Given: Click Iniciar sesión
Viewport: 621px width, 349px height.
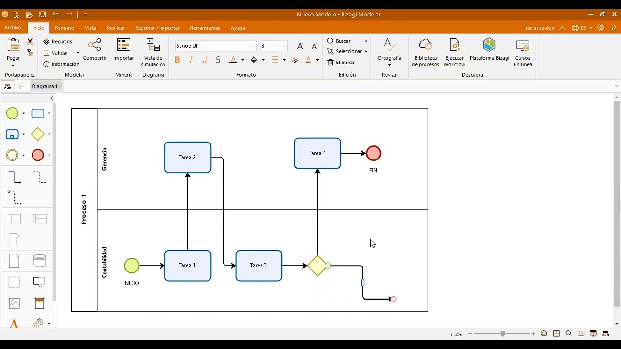Looking at the screenshot, I should (539, 28).
